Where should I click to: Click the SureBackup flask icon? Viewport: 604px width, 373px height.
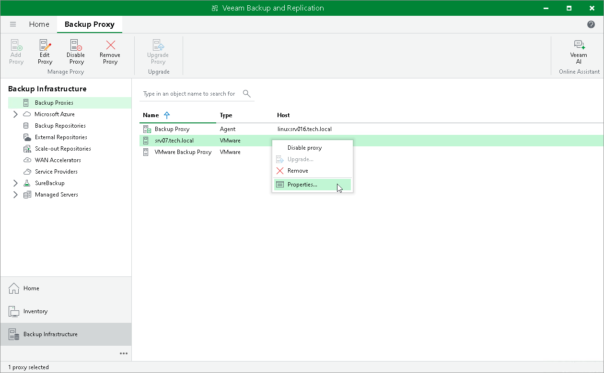(x=27, y=183)
